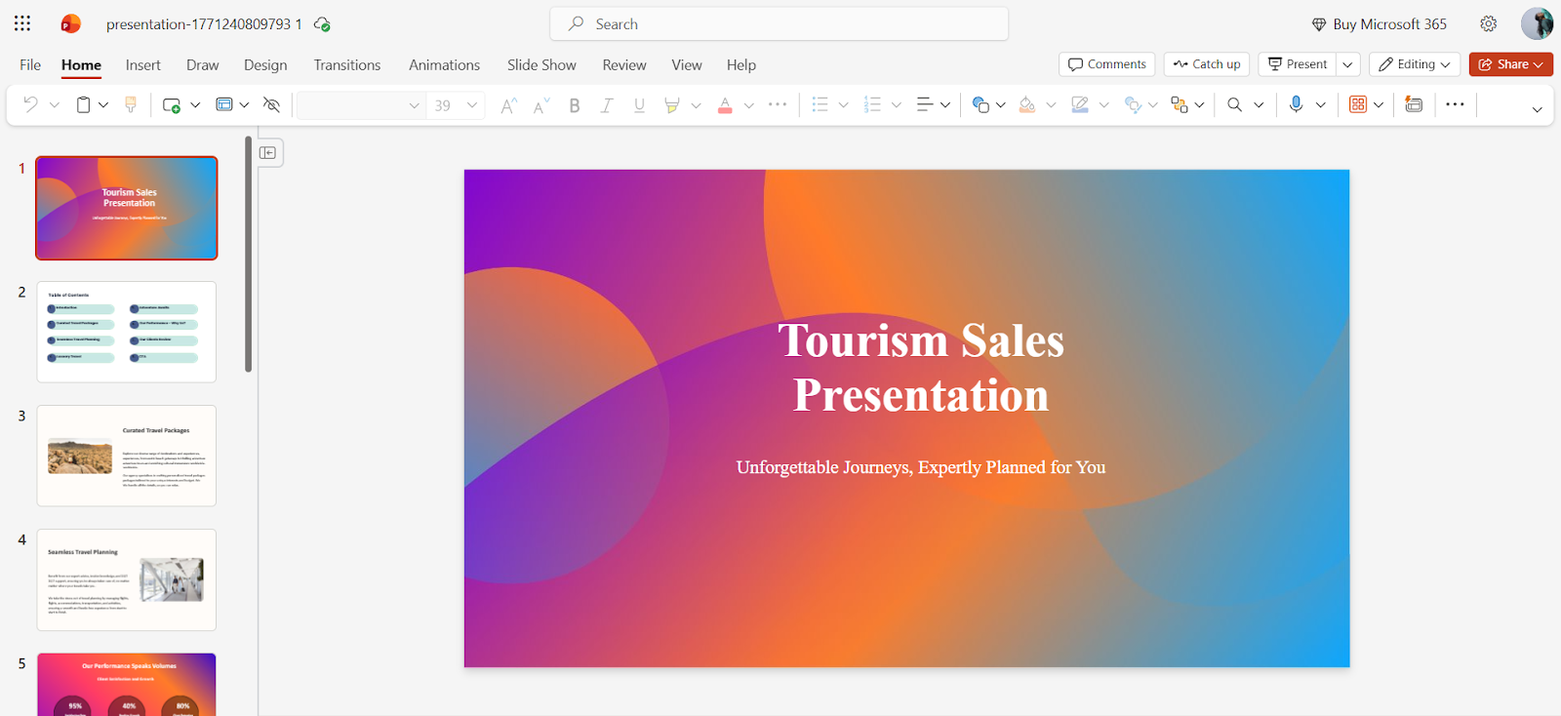Click the text highlight color icon

click(671, 105)
